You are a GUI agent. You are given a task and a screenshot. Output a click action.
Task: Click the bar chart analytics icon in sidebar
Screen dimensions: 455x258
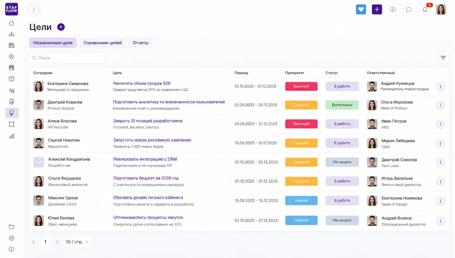tap(11, 136)
